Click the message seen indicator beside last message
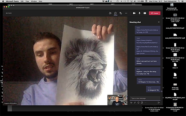Screen dimensions: 186x116 [162, 91]
